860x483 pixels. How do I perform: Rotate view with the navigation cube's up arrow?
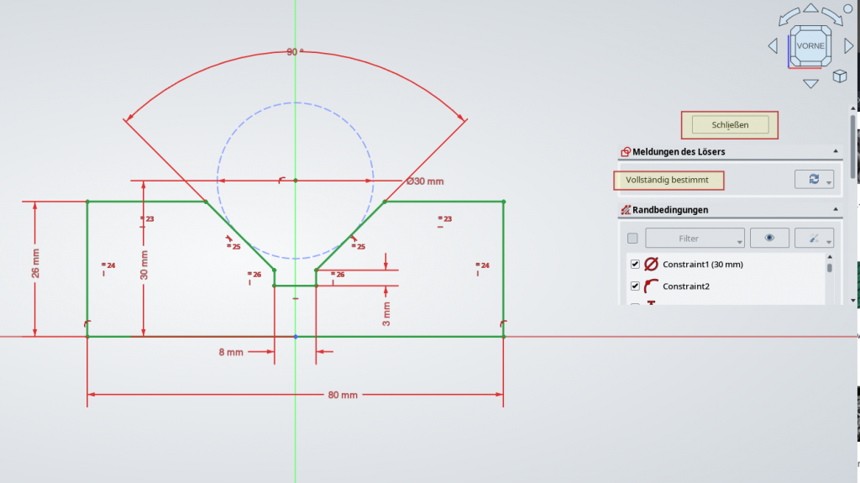[810, 8]
